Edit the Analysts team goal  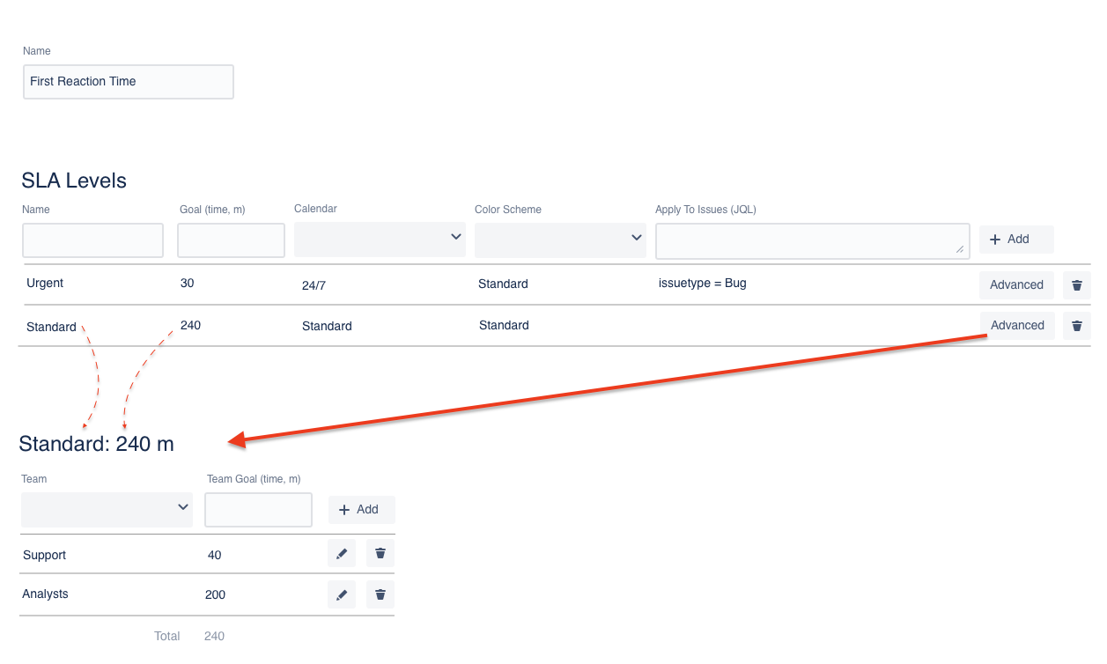point(342,594)
